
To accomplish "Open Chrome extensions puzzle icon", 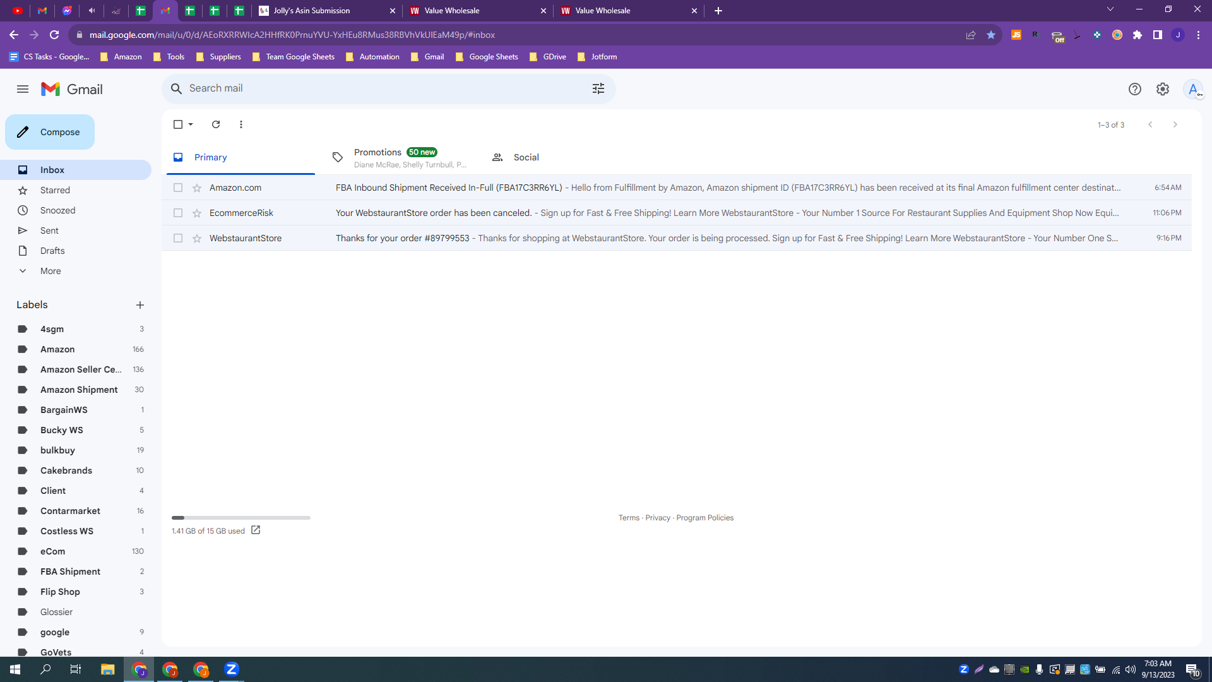I will click(1138, 35).
